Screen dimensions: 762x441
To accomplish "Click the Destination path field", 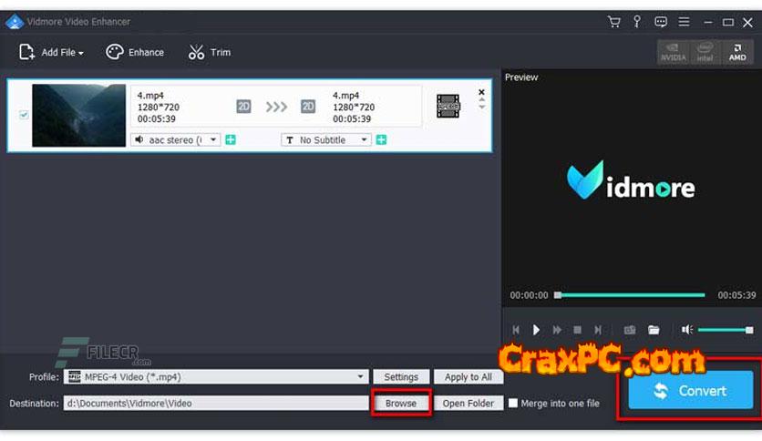I will tap(216, 403).
